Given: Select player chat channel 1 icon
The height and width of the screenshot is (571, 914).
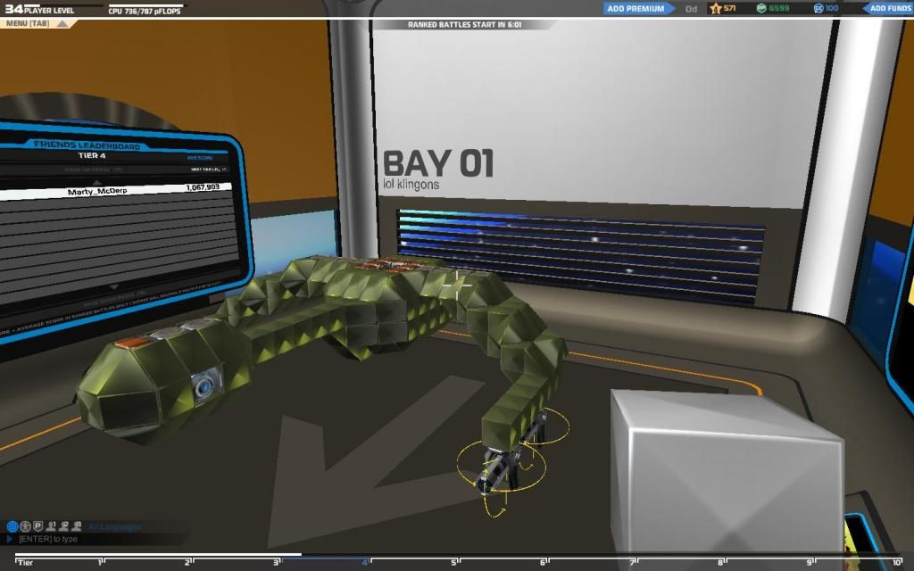Looking at the screenshot, I should click(51, 526).
